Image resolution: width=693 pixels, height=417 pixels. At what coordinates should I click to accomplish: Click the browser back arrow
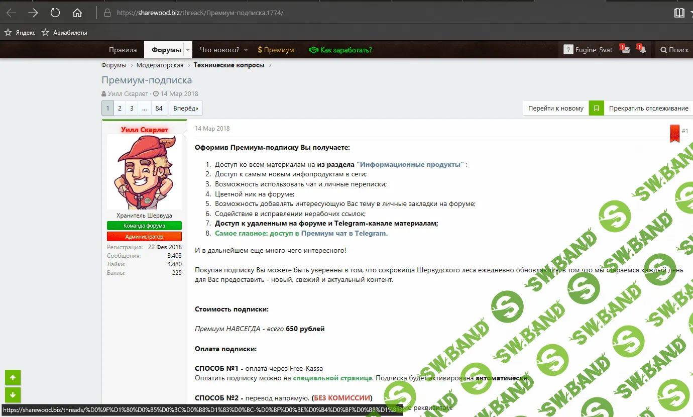pyautogui.click(x=11, y=13)
